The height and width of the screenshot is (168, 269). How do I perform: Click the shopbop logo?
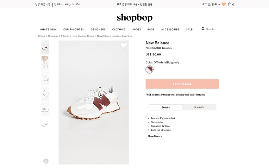click(134, 18)
